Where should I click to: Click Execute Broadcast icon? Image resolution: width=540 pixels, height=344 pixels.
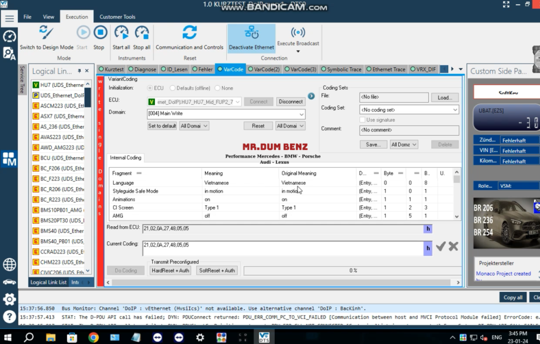(x=298, y=33)
